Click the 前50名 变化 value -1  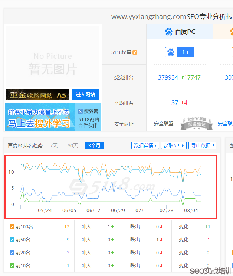tap(207, 240)
